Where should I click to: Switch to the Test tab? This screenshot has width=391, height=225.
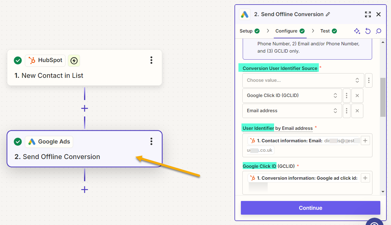point(329,31)
